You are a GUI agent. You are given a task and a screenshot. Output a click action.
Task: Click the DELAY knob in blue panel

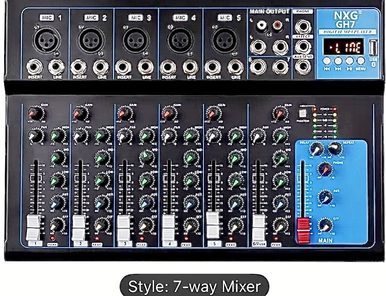315,149
